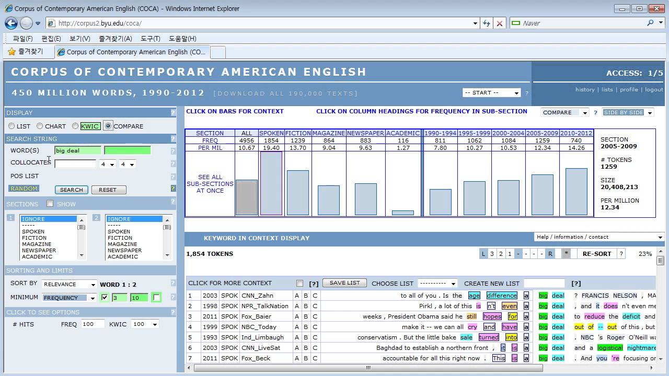The width and height of the screenshot is (669, 376).
Task: Click the logout link
Action: [x=654, y=89]
